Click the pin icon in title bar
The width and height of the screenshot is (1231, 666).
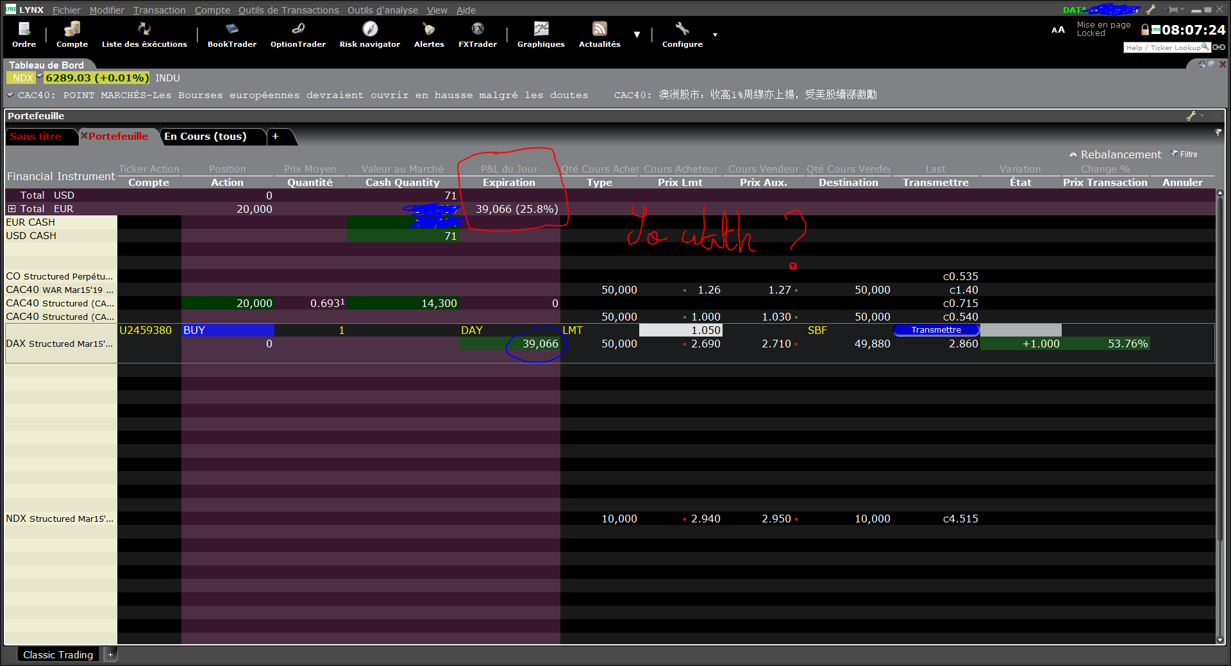click(x=1173, y=10)
